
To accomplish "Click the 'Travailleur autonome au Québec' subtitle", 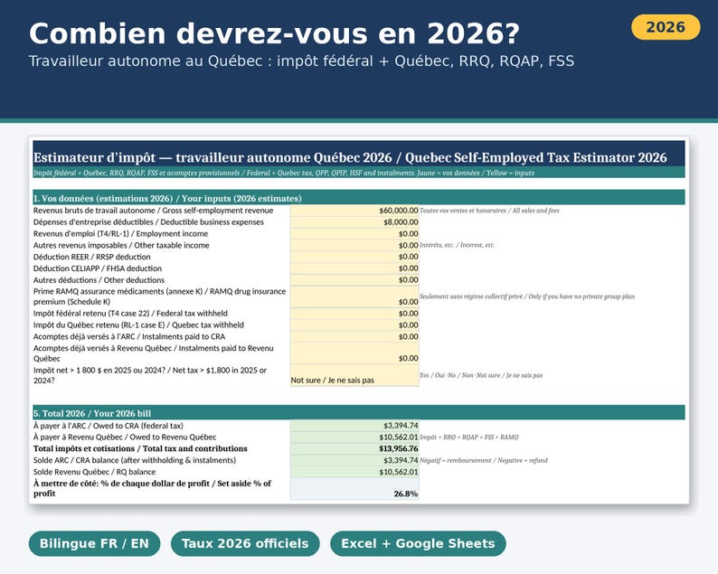I will tap(301, 61).
